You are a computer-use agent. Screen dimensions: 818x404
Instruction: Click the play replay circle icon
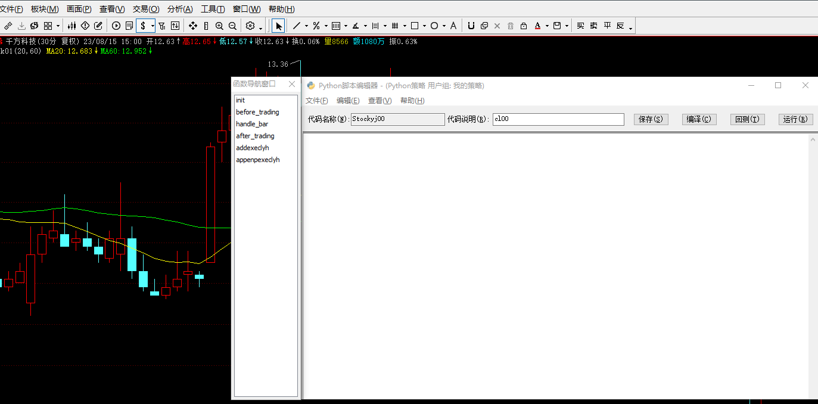(116, 26)
